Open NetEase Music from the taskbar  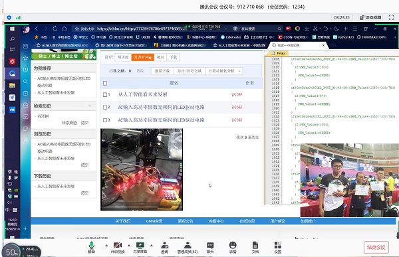click(x=12, y=61)
